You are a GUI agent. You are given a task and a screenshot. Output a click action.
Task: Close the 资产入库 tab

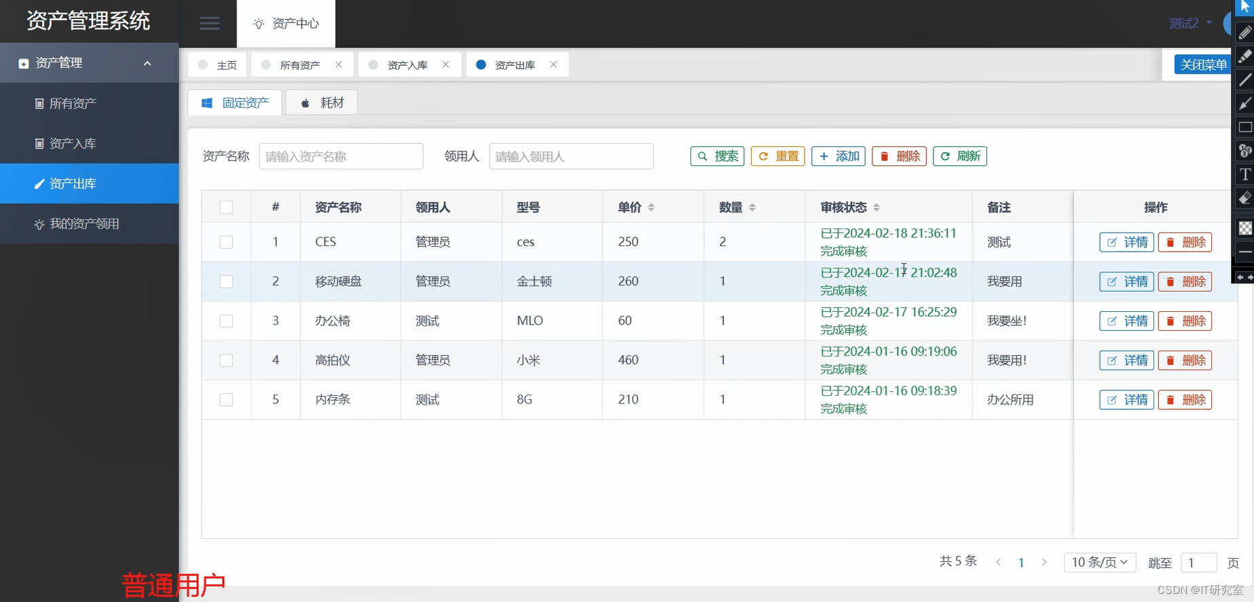445,64
